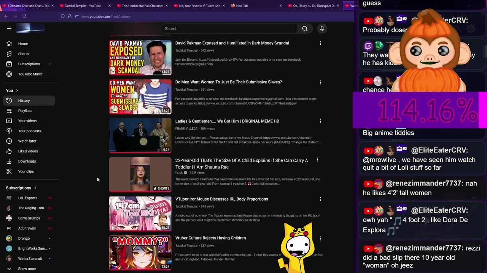Open Subscriptions in sidebar
This screenshot has height=273, width=487.
(x=29, y=64)
